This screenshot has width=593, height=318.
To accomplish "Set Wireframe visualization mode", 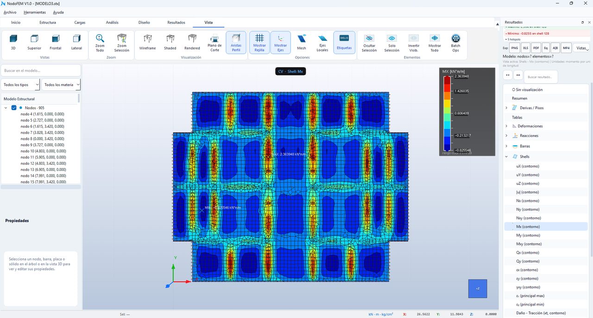I will 147,42.
